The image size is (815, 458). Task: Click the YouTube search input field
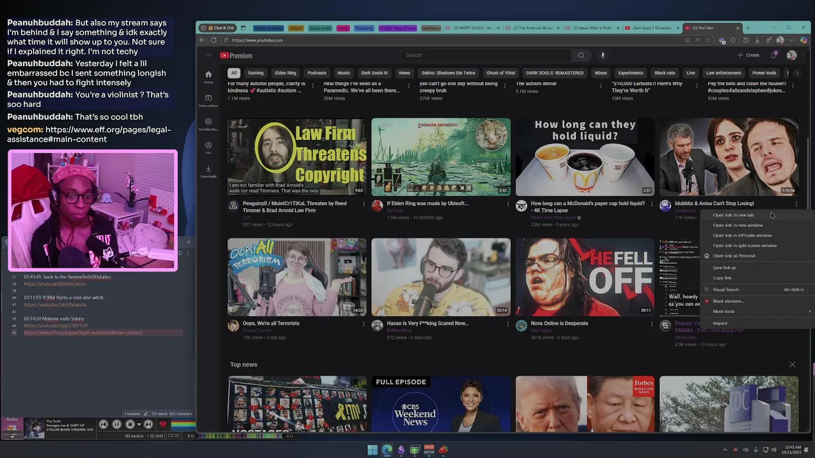(x=486, y=55)
